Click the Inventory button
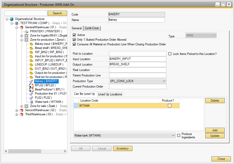Screen dimensions: 234x164 pos(123,148)
